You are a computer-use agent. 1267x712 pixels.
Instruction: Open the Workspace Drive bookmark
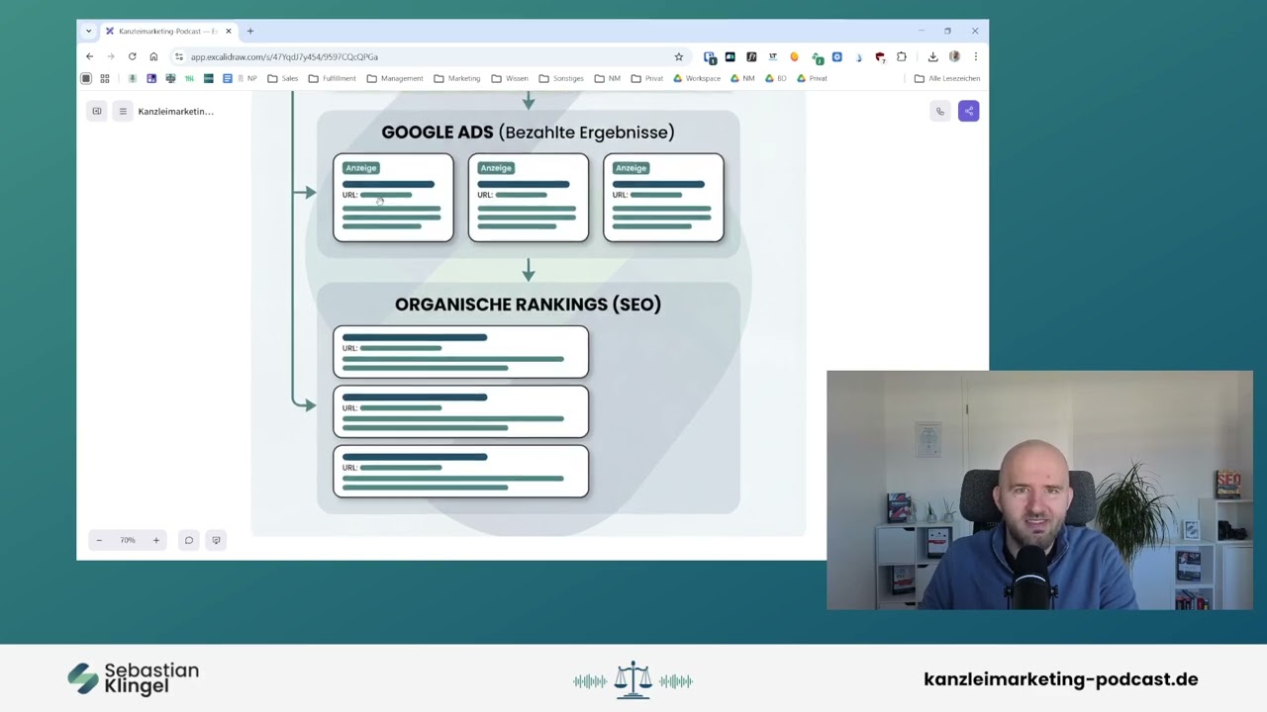(x=697, y=78)
